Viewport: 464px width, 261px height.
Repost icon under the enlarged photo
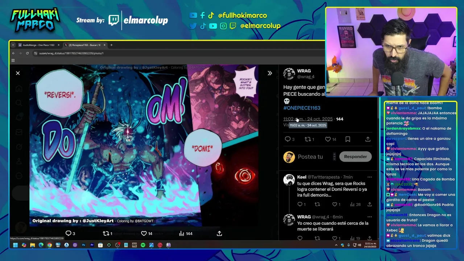(x=106, y=233)
